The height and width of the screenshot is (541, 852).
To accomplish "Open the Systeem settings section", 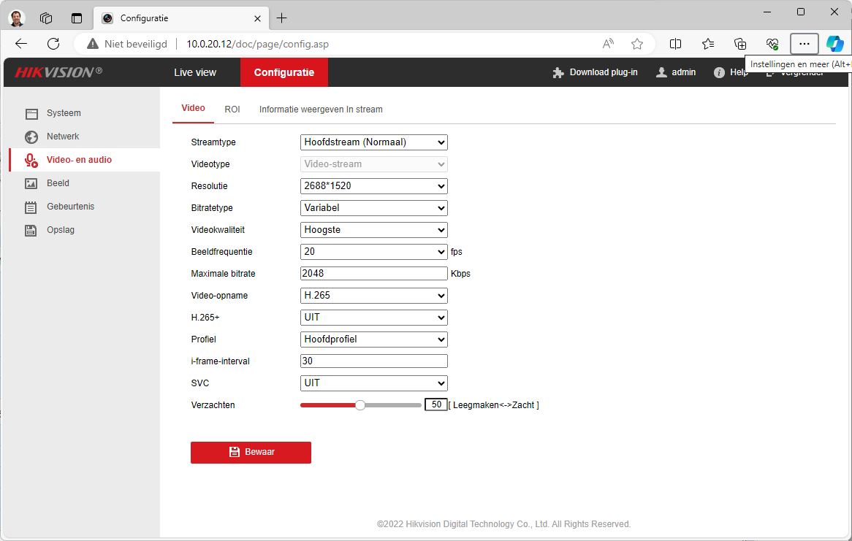I will [x=64, y=113].
